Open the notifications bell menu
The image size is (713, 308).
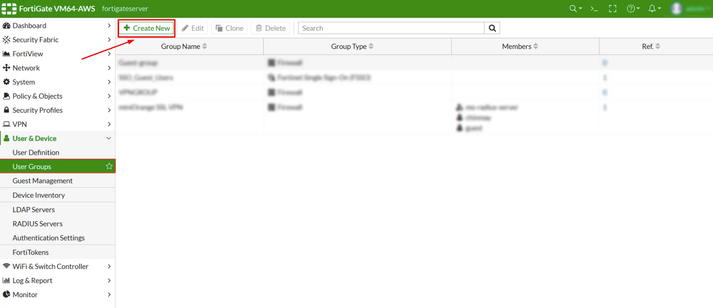pos(654,8)
